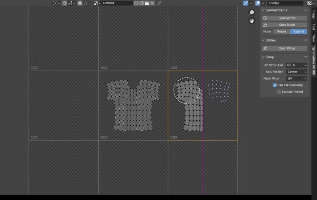The image size is (317, 200).
Task: Click the zoom magnifier gizmo icon
Action: click(x=252, y=13)
